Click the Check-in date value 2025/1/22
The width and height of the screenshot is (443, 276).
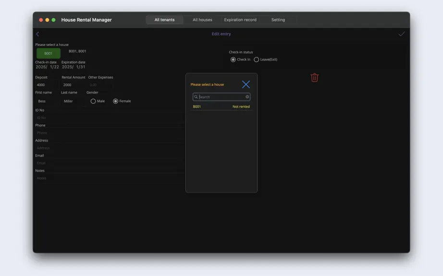point(47,67)
